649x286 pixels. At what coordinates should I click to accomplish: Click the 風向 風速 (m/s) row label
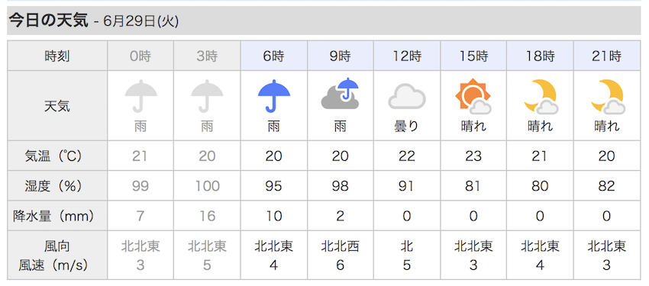(57, 256)
